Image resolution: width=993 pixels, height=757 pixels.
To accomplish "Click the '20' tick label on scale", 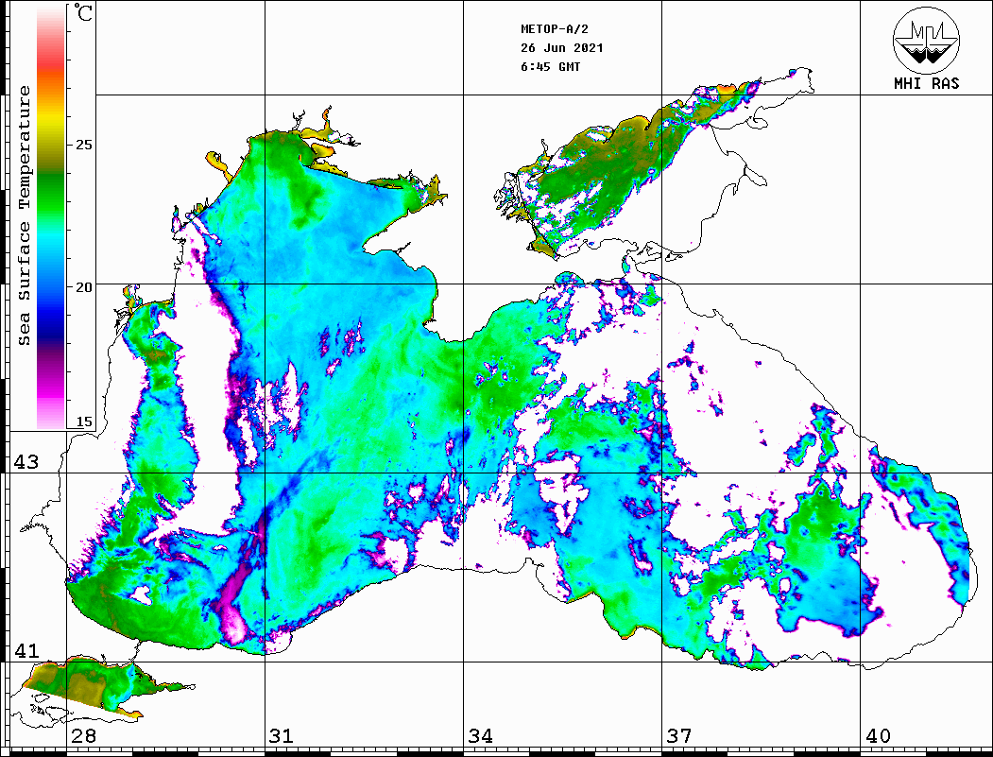I will pos(83,287).
